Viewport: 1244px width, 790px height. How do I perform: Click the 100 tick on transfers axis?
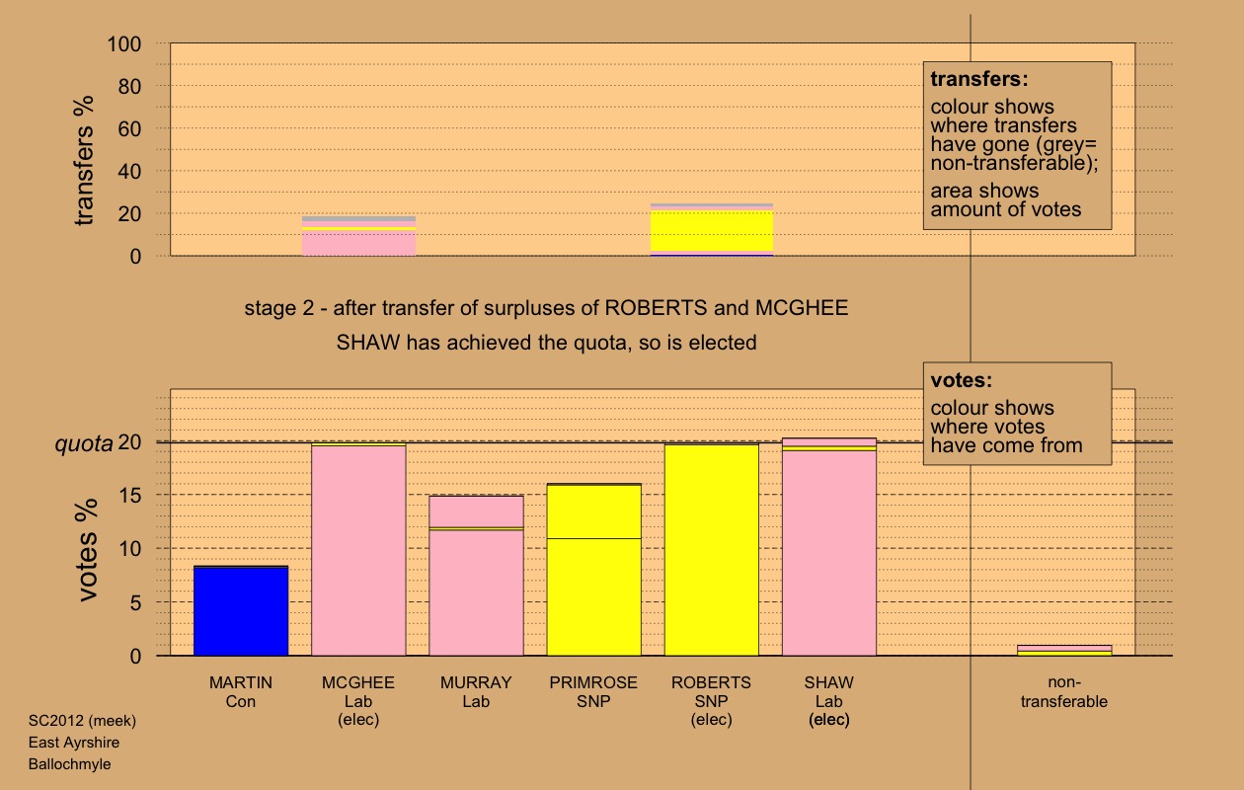(125, 44)
